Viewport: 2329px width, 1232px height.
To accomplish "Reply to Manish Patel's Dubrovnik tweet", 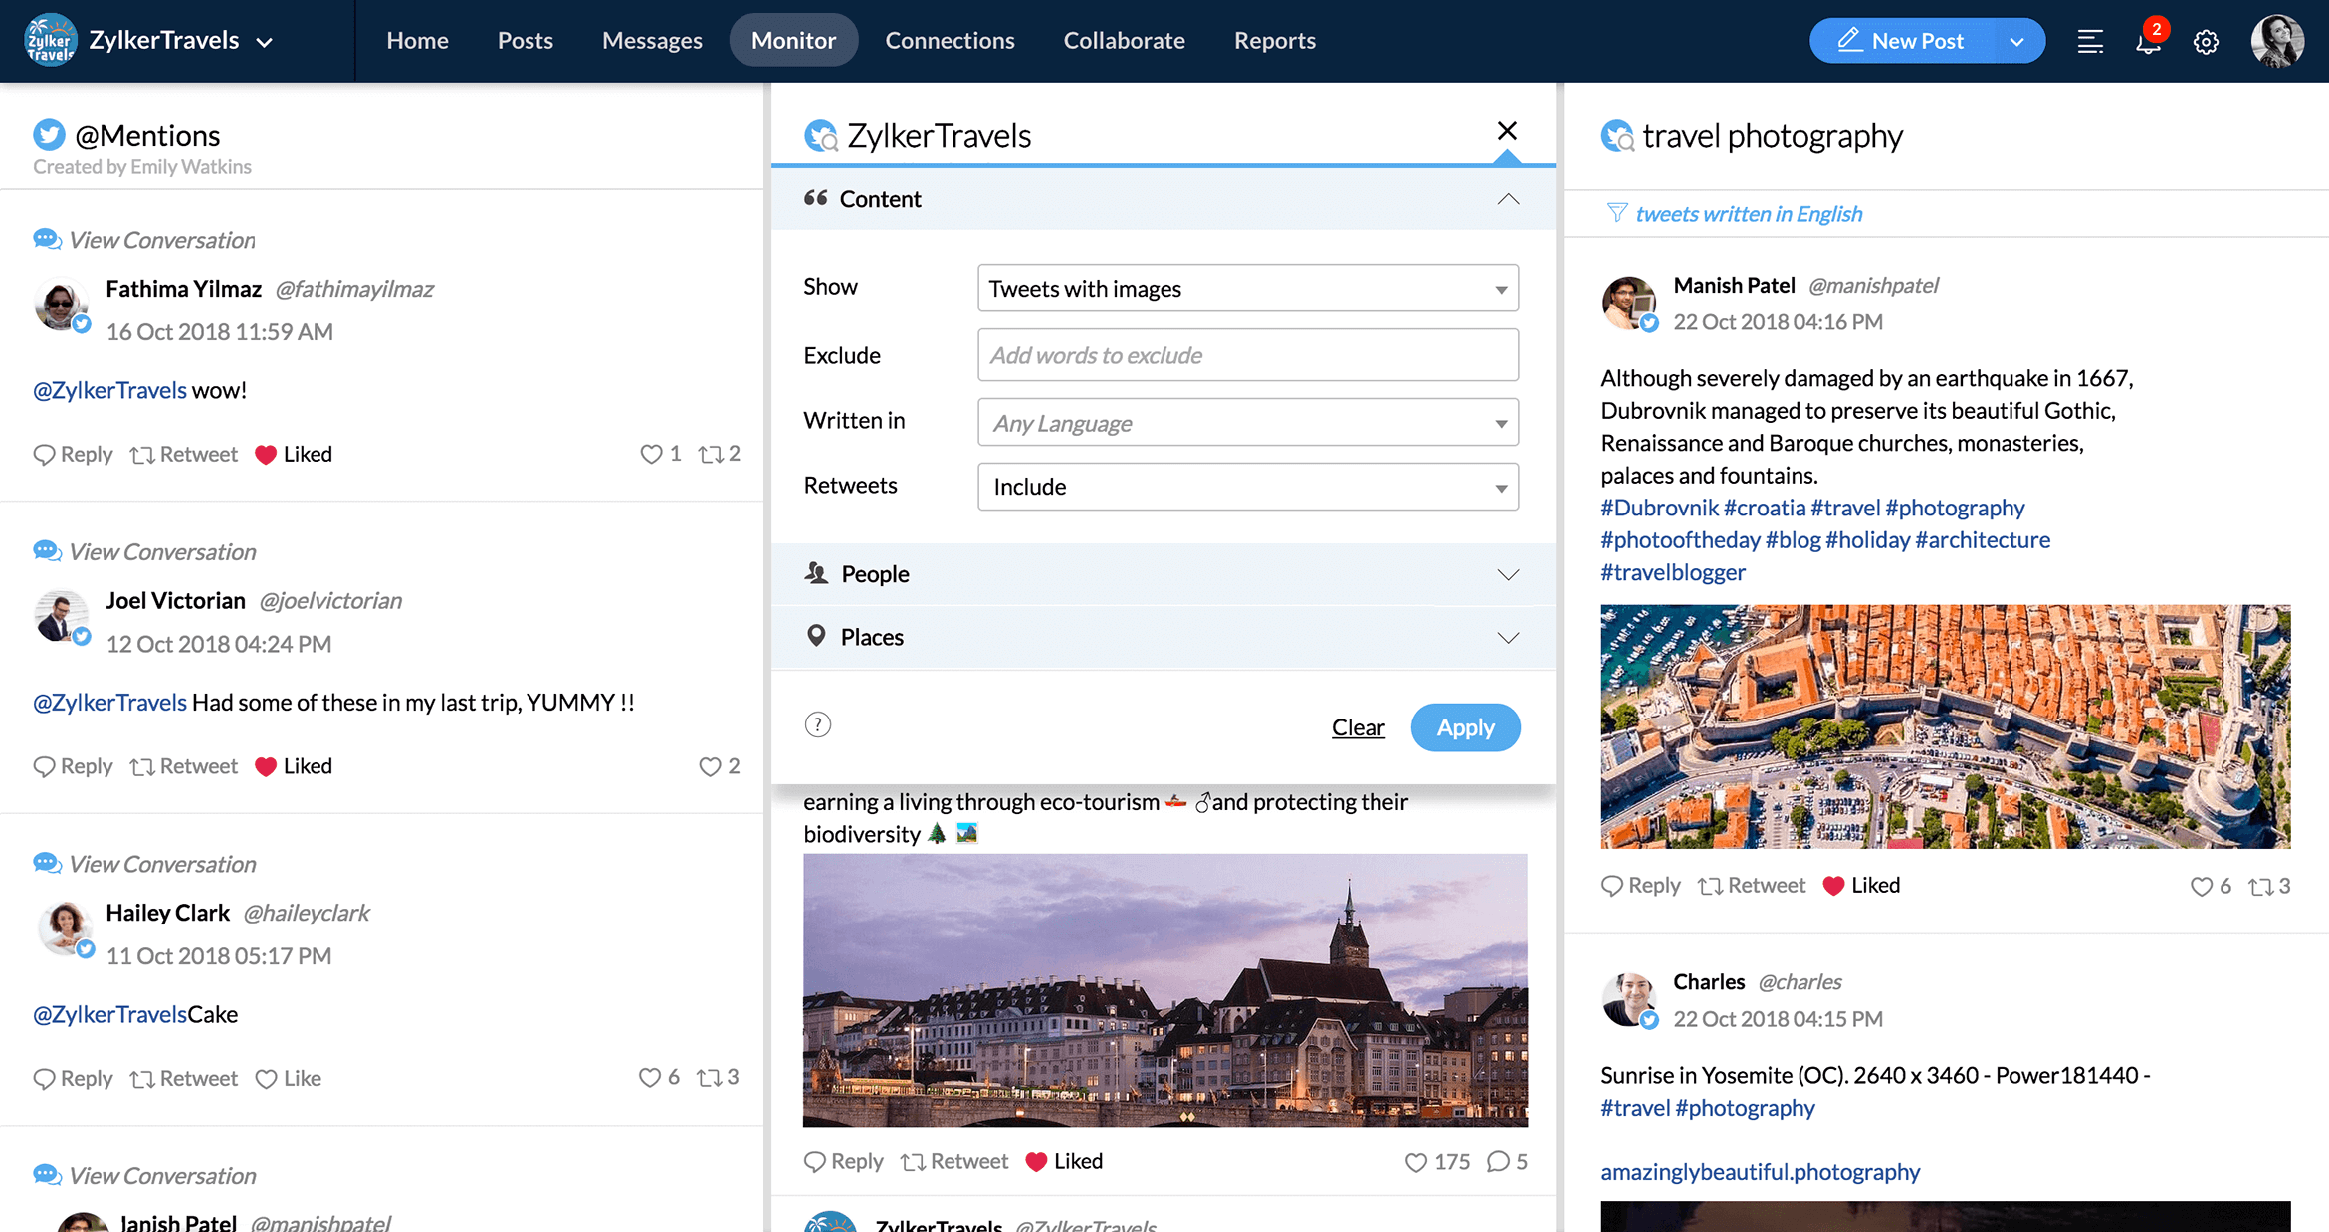I will pos(1640,885).
